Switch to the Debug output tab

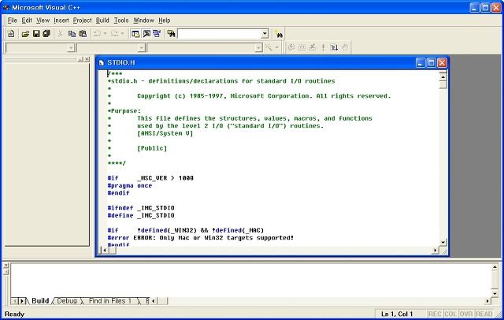coord(67,301)
